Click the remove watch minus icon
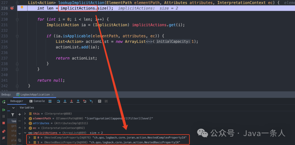This screenshot has height=145, width=295. (20, 121)
